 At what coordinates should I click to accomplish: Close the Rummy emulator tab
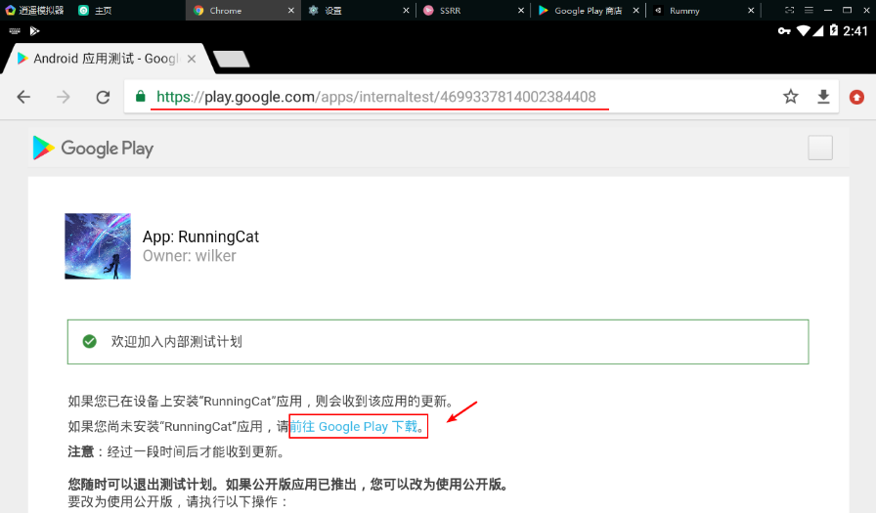[x=751, y=10]
